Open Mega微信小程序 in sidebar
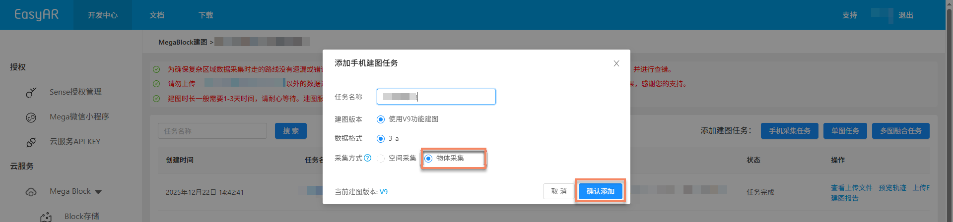The width and height of the screenshot is (953, 222). pyautogui.click(x=79, y=116)
